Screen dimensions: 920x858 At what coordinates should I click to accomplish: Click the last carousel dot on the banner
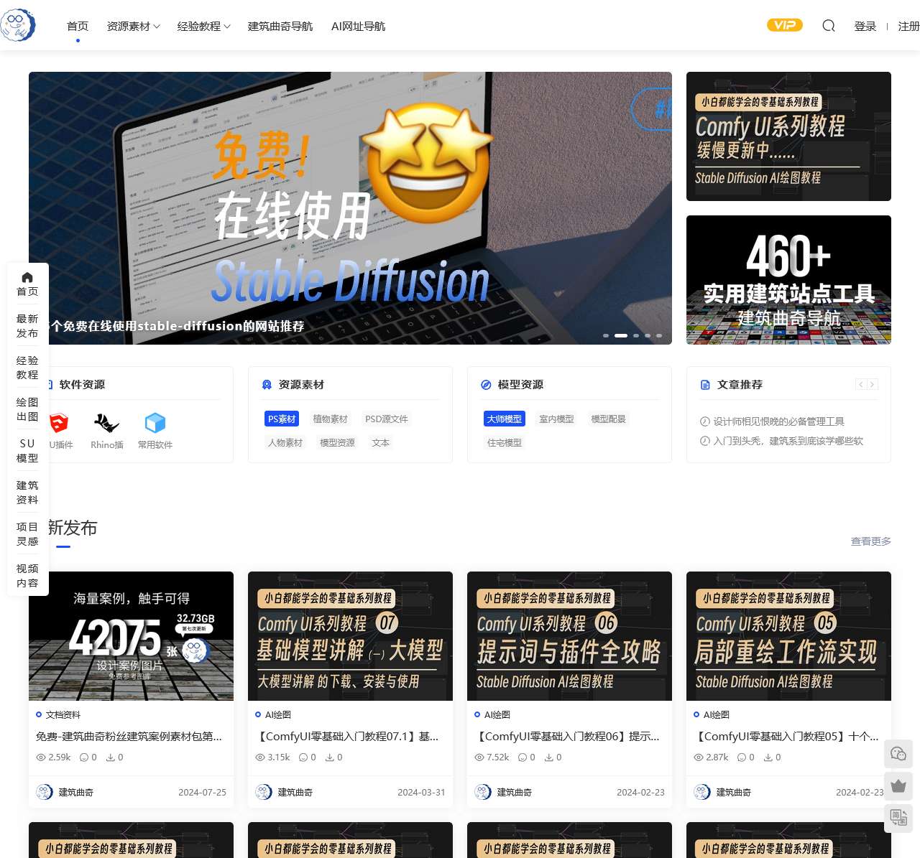(x=659, y=335)
